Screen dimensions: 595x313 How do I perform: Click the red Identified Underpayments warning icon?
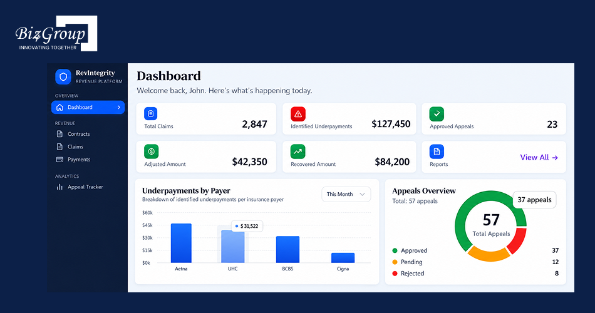pos(298,114)
